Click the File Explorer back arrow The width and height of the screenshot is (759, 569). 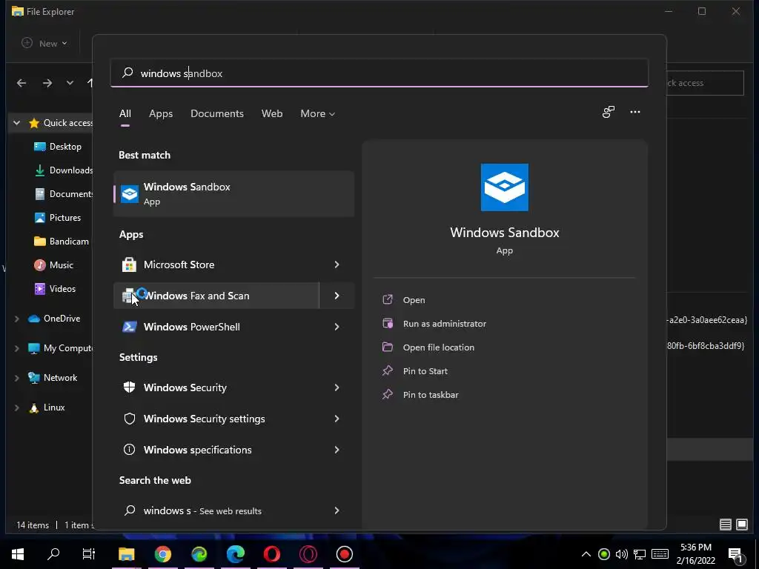(x=21, y=83)
